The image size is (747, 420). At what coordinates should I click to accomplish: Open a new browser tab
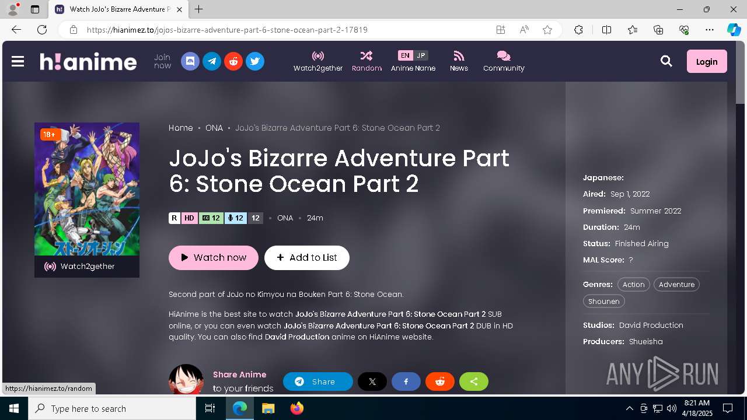tap(199, 9)
